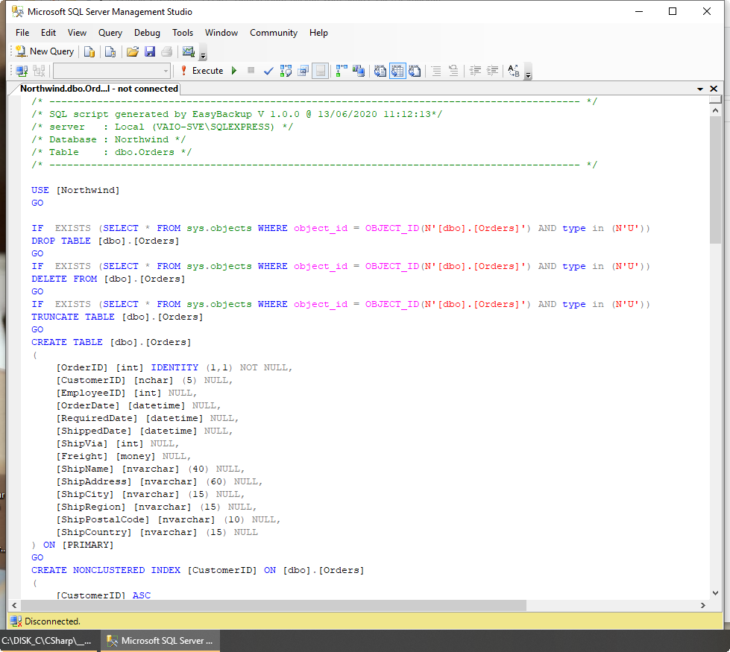Toggle Include Client Statistics
The image size is (730, 652).
pyautogui.click(x=359, y=71)
